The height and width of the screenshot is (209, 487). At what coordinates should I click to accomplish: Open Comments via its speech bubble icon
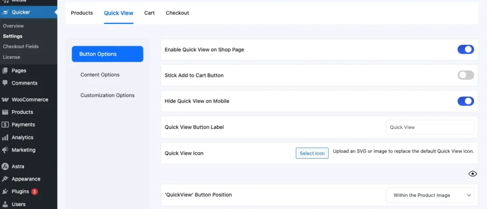pos(5,83)
